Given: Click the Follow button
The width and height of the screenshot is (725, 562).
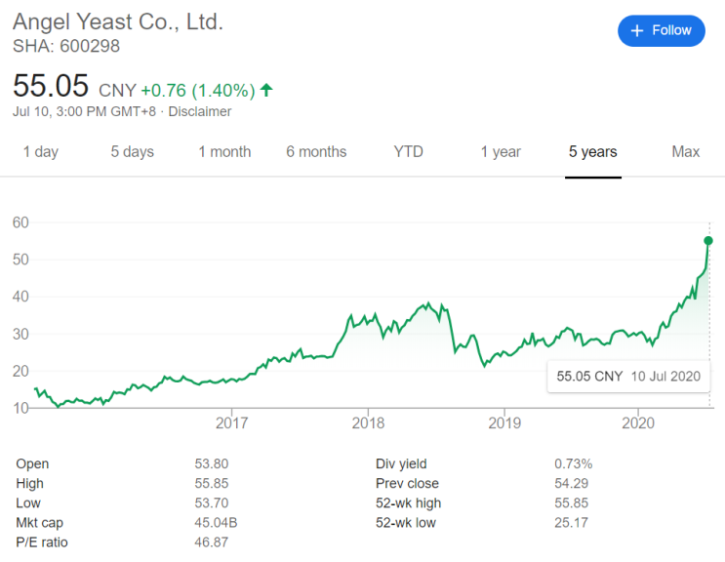Looking at the screenshot, I should [661, 30].
